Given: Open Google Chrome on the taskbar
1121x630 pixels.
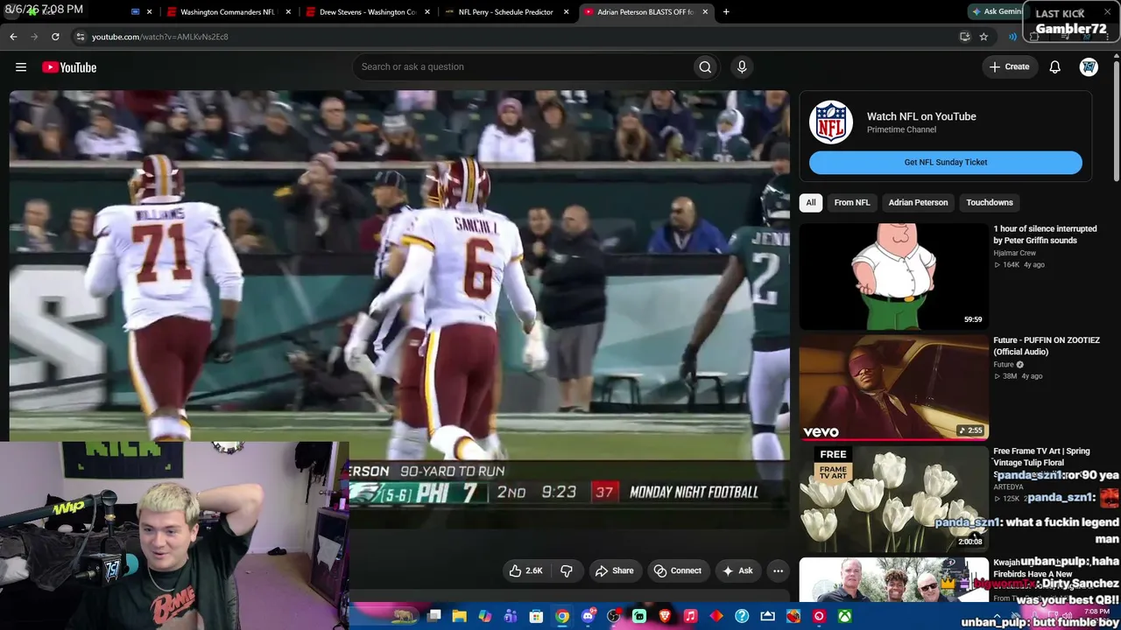Looking at the screenshot, I should tap(562, 616).
